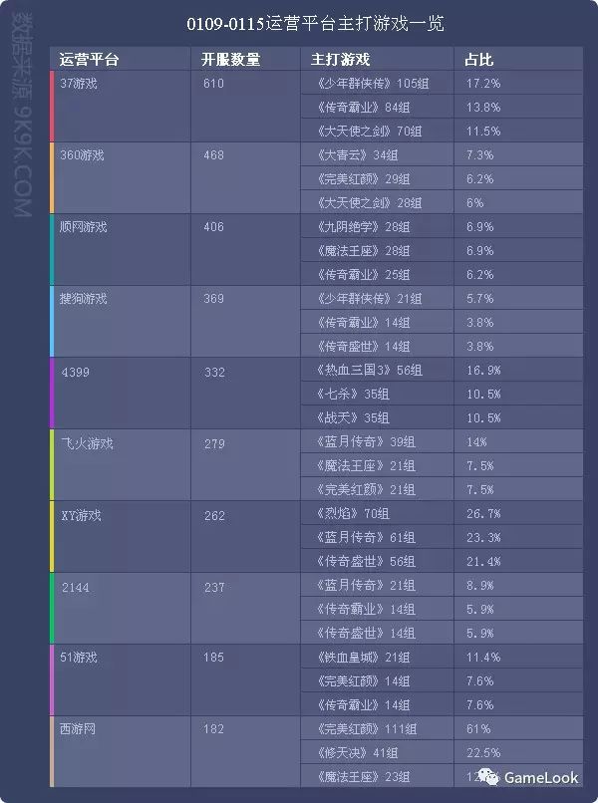Click the 占比 column header
Screen dimensions: 598x803
pyautogui.click(x=478, y=60)
